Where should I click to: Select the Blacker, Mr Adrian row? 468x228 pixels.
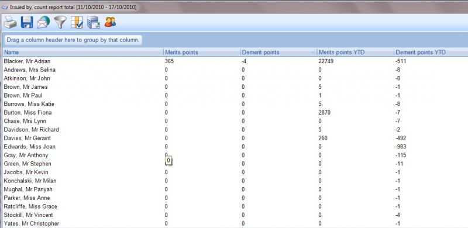coord(235,61)
